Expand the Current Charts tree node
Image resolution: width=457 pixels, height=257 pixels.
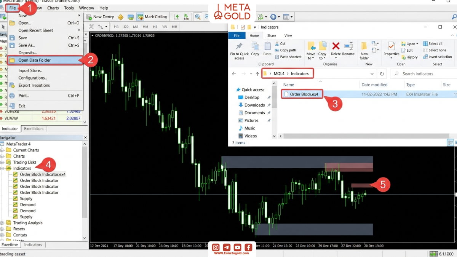2,150
